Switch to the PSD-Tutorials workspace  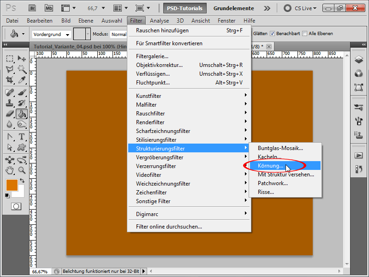(185, 8)
